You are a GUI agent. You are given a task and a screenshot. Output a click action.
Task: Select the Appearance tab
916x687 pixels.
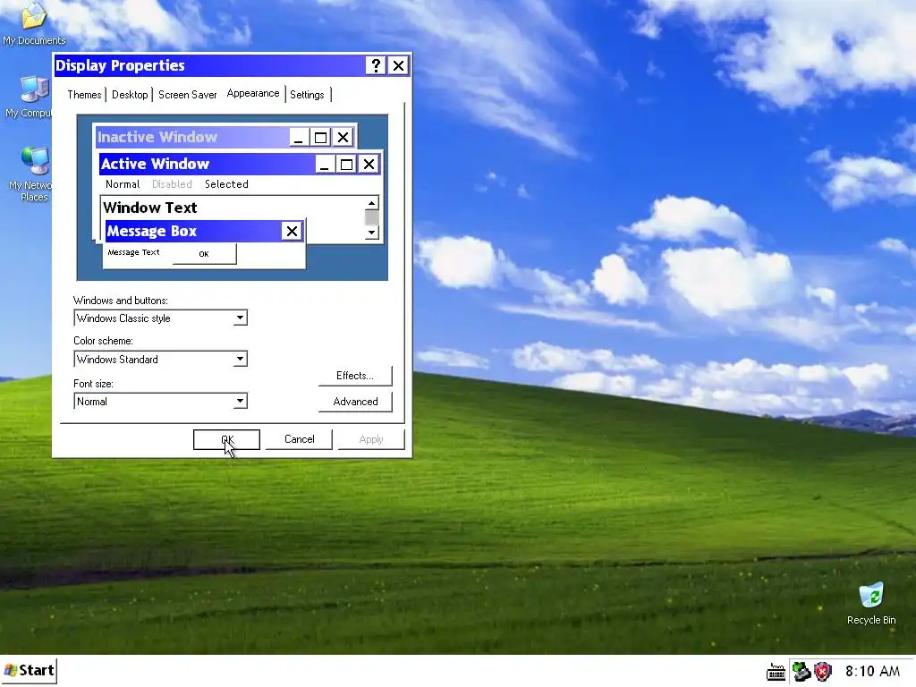pos(253,93)
